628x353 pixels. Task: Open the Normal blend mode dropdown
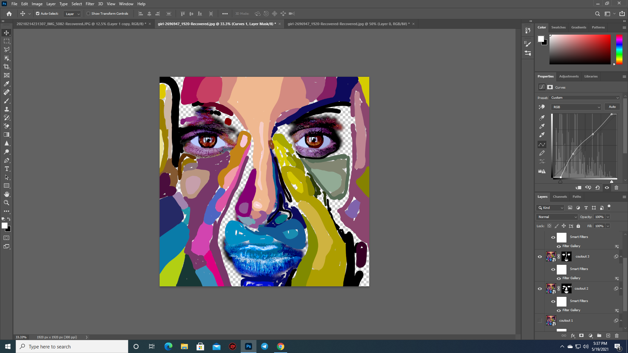[557, 217]
